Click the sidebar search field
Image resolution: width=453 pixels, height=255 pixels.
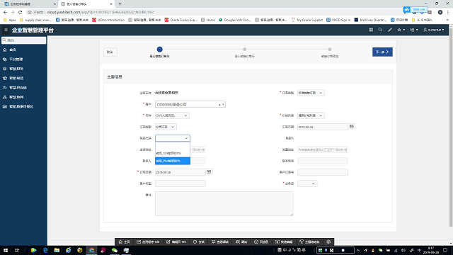pos(23,40)
